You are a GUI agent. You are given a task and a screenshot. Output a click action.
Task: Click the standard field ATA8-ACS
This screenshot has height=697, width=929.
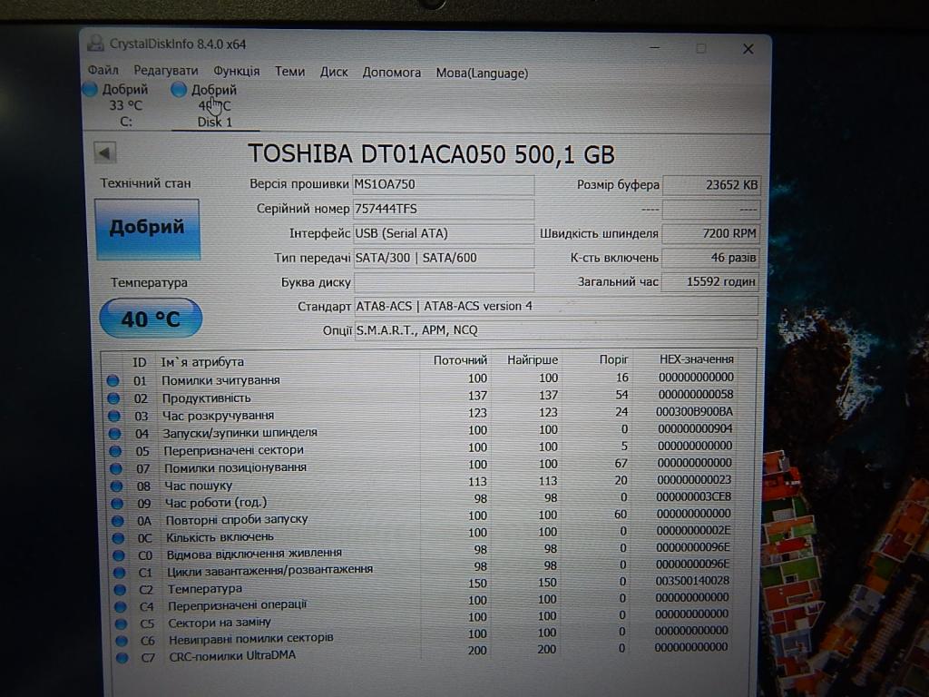(556, 307)
